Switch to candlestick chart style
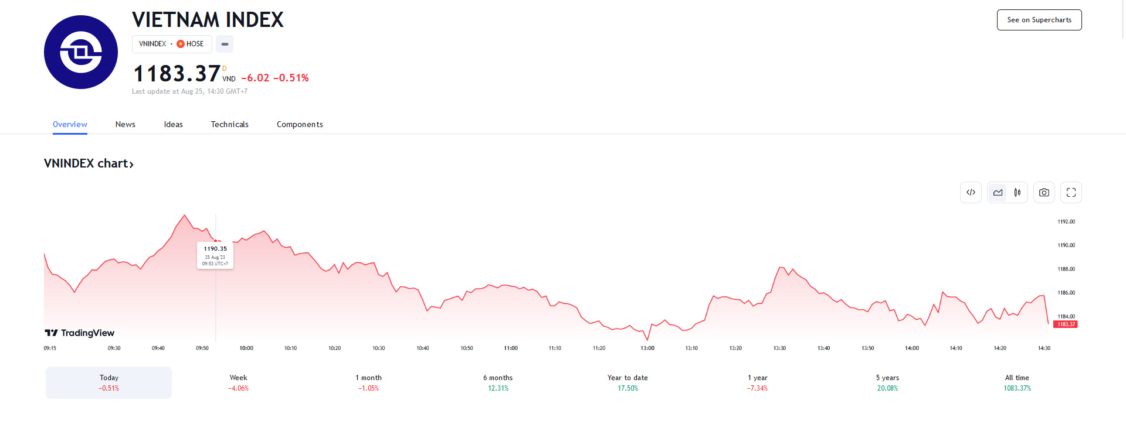1126x424 pixels. pos(1018,193)
